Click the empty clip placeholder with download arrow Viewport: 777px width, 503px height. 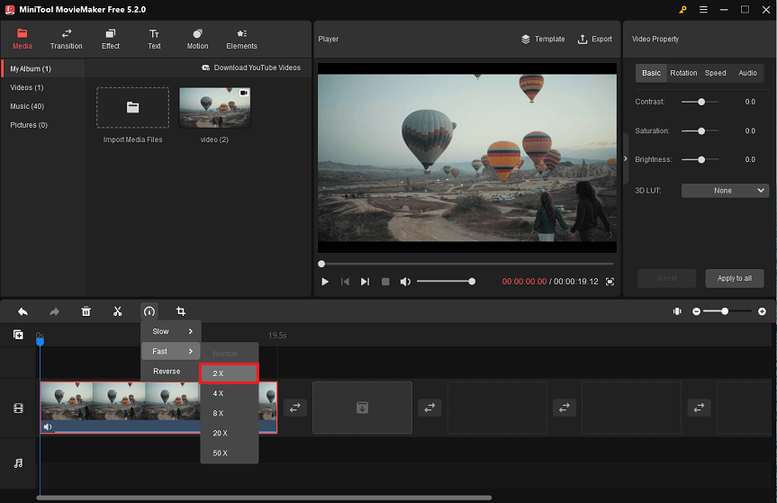(362, 408)
